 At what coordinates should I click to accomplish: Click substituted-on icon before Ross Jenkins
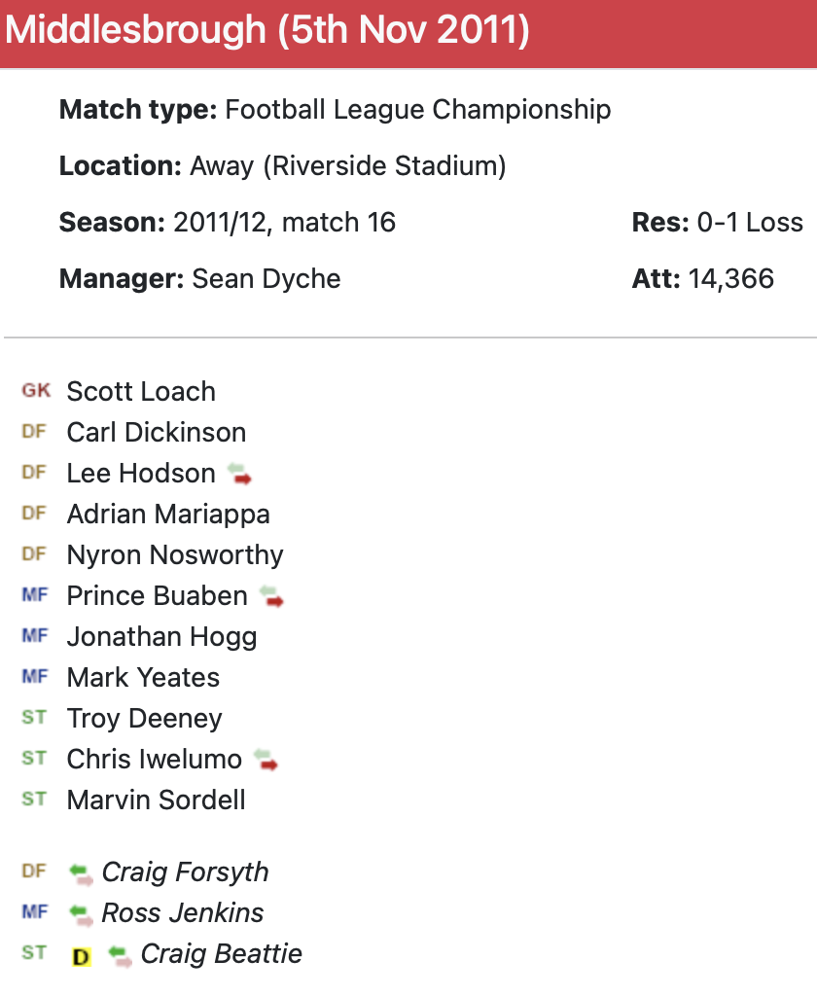click(81, 914)
